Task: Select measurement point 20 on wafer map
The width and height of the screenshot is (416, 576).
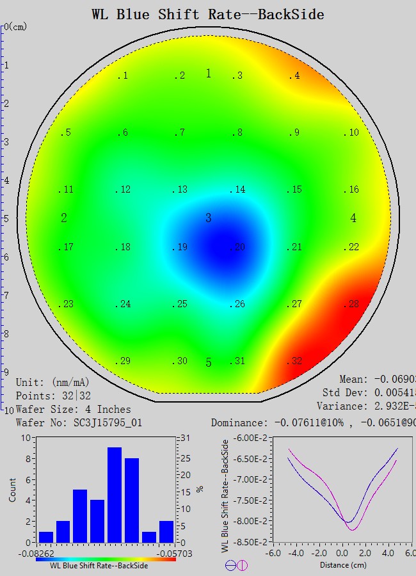Action: tap(239, 248)
